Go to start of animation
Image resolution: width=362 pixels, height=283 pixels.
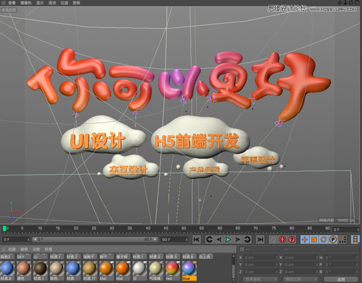(197, 240)
